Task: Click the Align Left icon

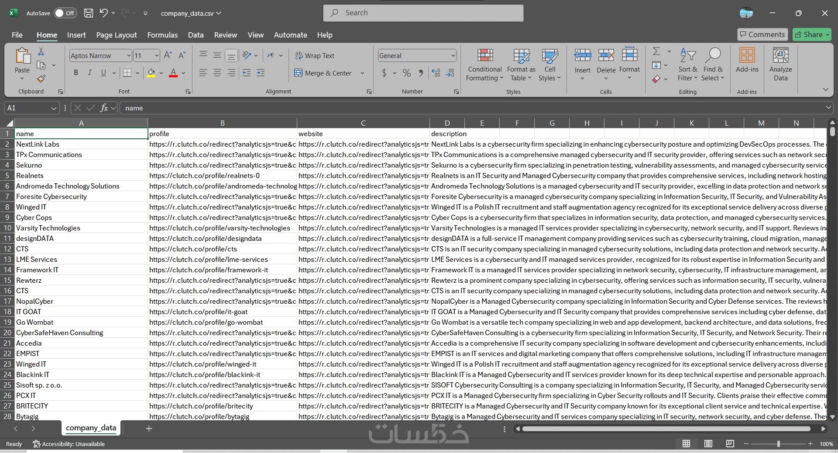Action: coord(203,73)
